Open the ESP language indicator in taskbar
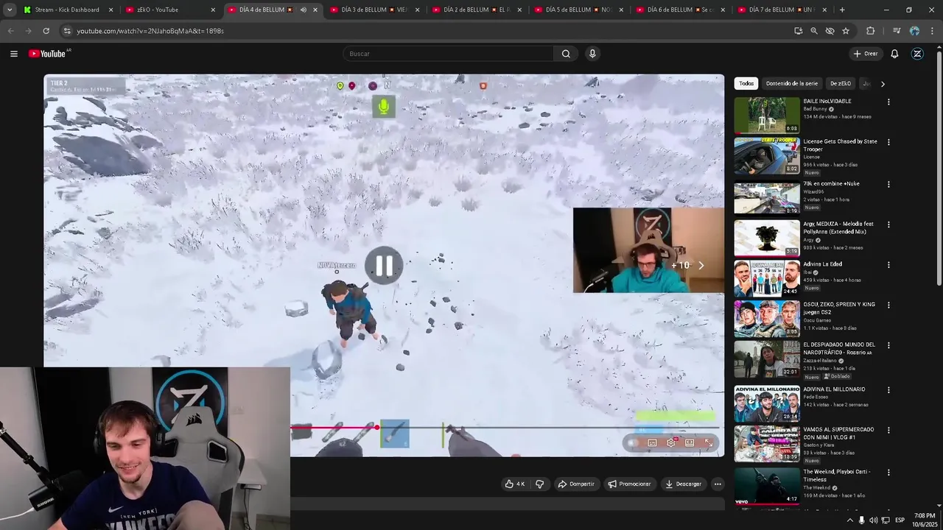 (x=900, y=520)
